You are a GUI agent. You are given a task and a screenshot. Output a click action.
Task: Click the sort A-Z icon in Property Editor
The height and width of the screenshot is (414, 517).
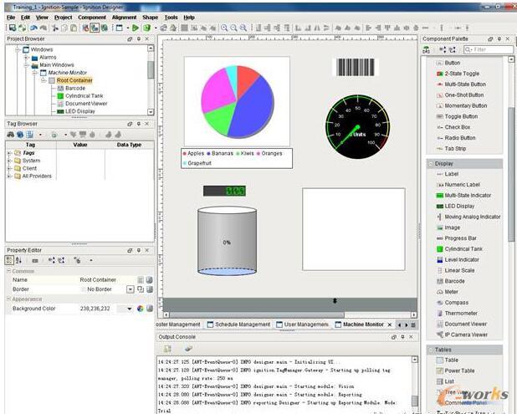pyautogui.click(x=18, y=260)
